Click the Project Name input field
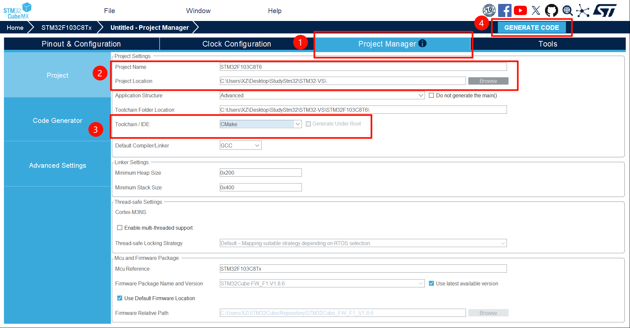The width and height of the screenshot is (630, 328). pos(363,67)
